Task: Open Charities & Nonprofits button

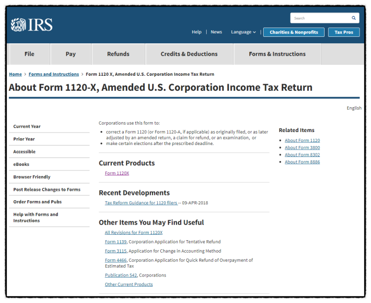Action: pos(294,32)
